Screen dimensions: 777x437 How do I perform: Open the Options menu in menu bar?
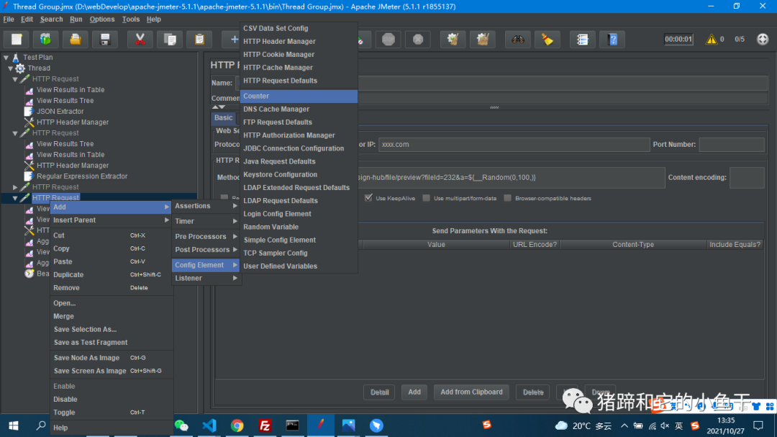pos(102,19)
